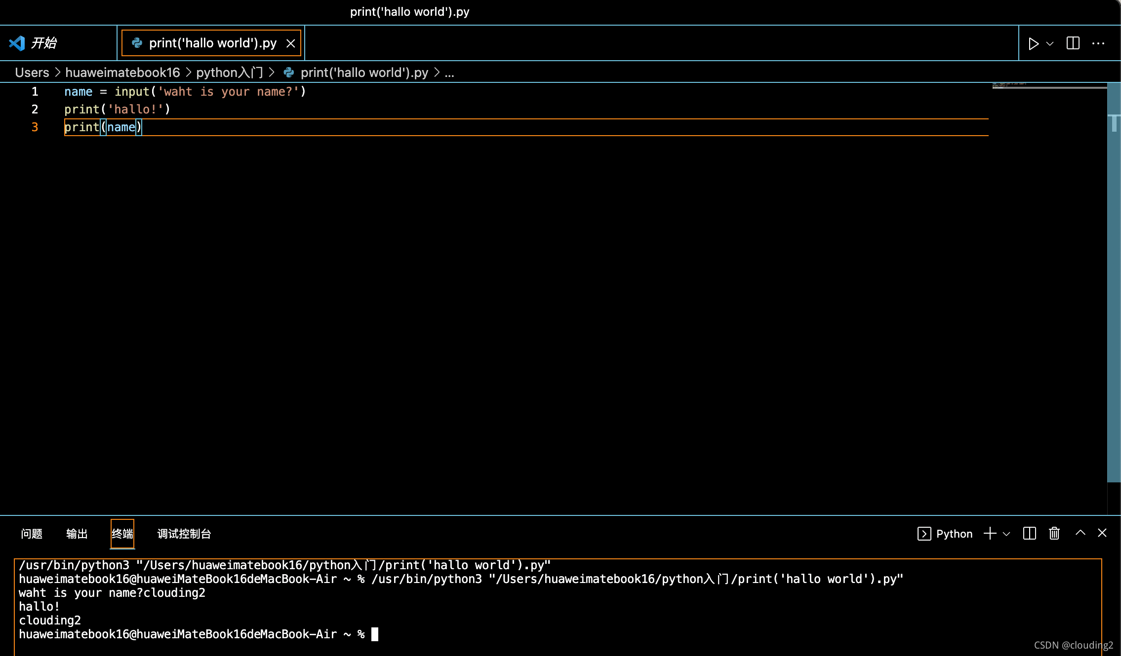Switch to the 问题 problems tab
Viewport: 1121px width, 656px height.
pyautogui.click(x=32, y=534)
